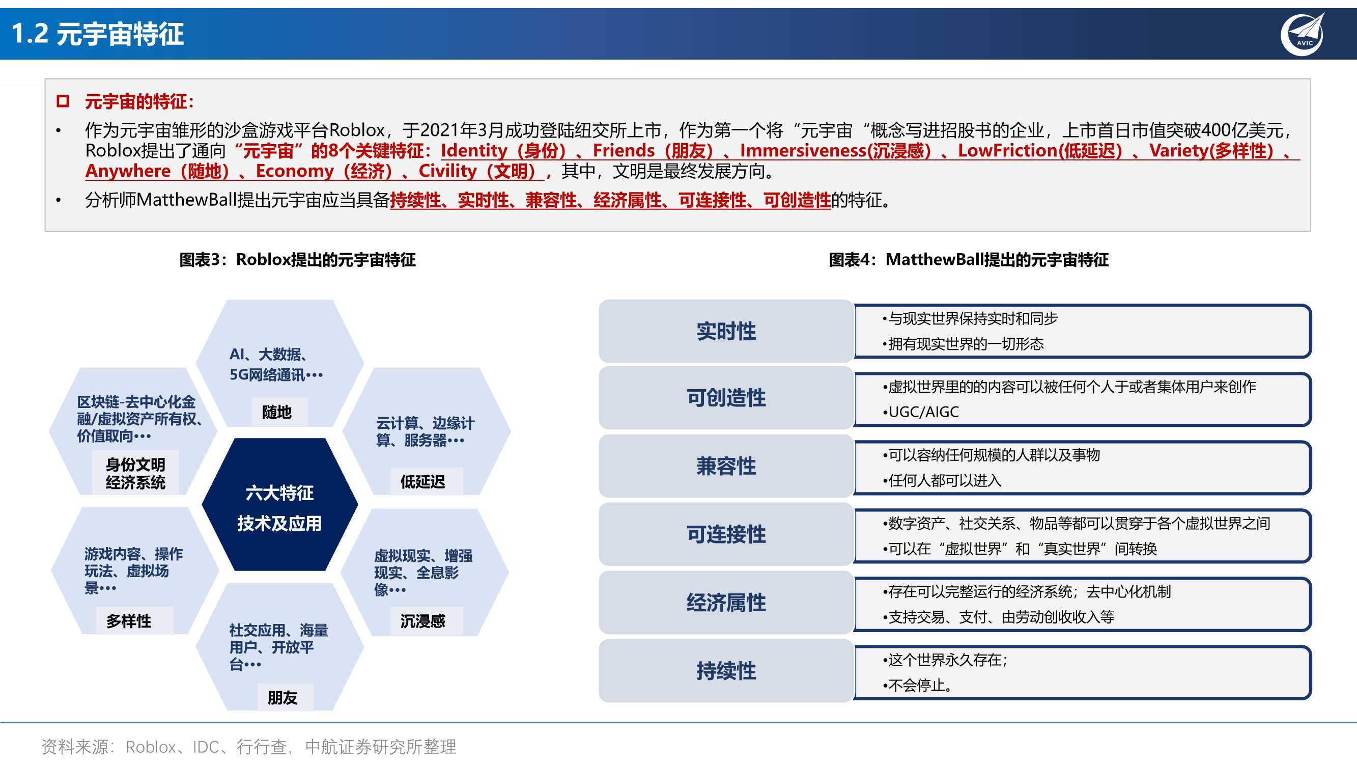This screenshot has width=1357, height=764.
Task: Click the underlined text Civility（文明）
Action: [x=477, y=171]
